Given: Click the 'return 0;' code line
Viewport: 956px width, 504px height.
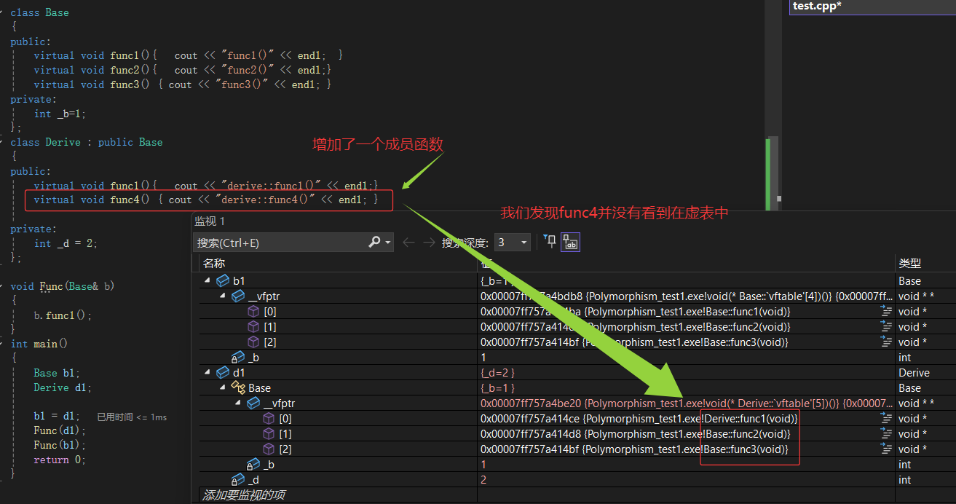Looking at the screenshot, I should coord(60,460).
